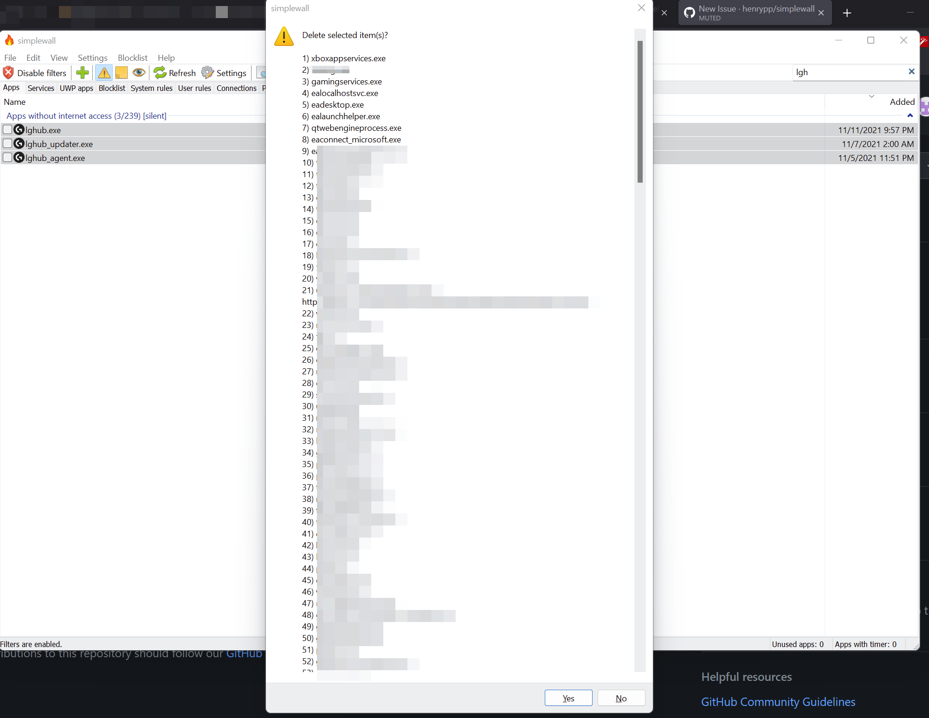929x718 pixels.
Task: Click the Disable filters shield icon
Action: (x=8, y=73)
